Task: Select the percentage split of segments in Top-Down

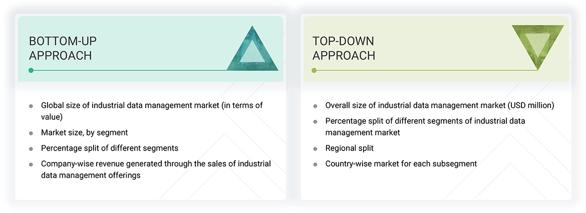Action: [x=425, y=126]
